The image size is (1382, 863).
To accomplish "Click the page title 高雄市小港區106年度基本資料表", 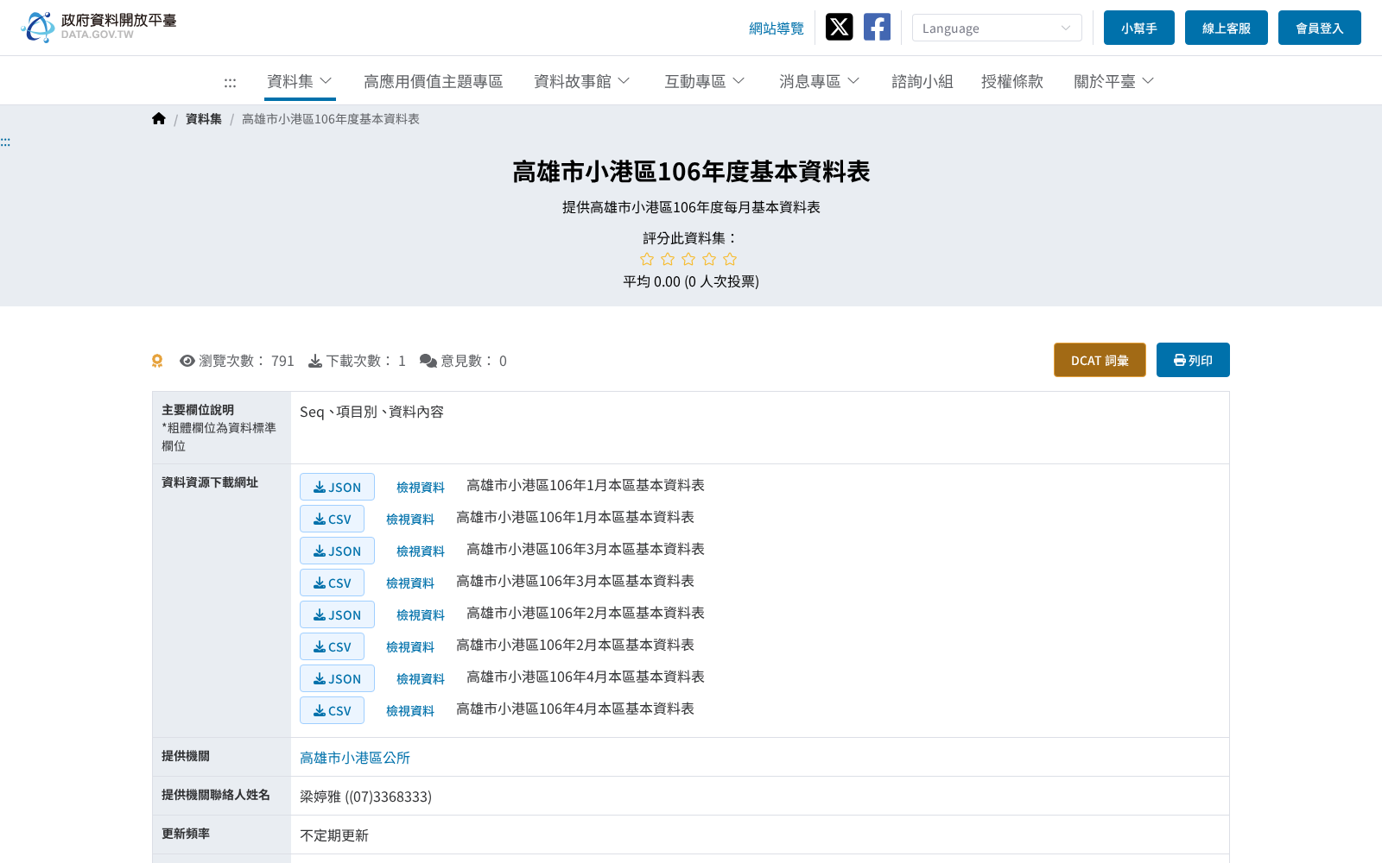I will pos(691,172).
